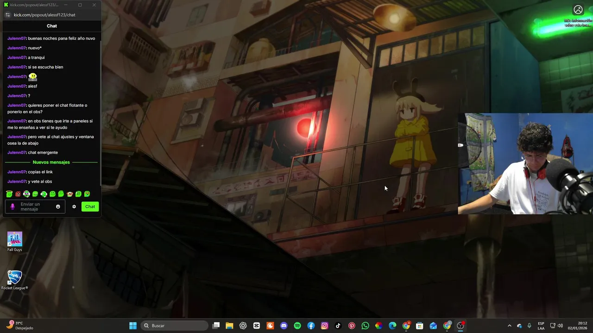Click the Buscar taskbar search box
593x333 pixels.
point(174,326)
